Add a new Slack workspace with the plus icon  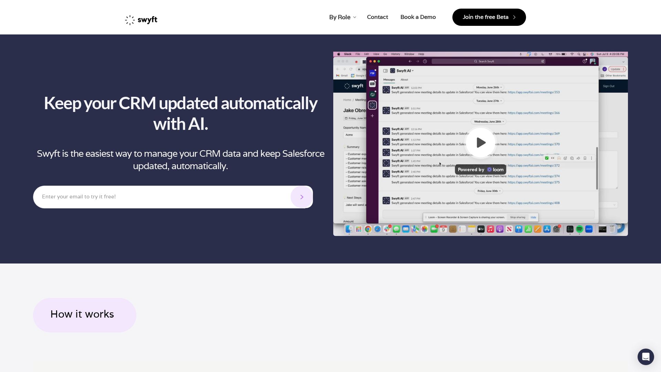coord(372,116)
